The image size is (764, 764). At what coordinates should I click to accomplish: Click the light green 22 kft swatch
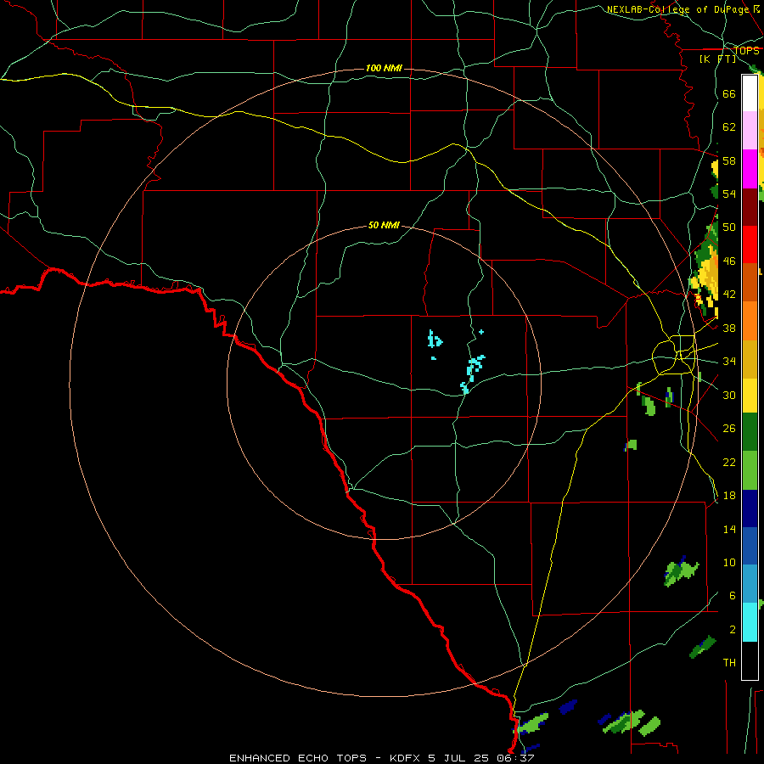750,470
